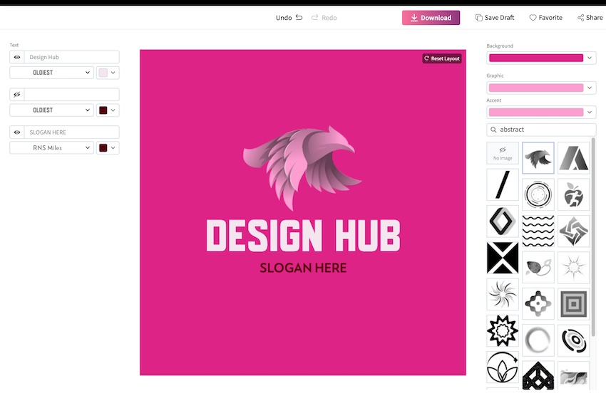This screenshot has height=408, width=606.
Task: Pick the spiky star mandala graphic
Action: pos(503,331)
